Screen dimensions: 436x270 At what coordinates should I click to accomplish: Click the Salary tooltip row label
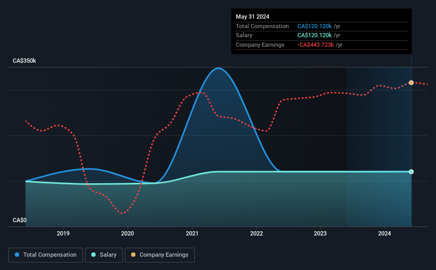tap(244, 36)
